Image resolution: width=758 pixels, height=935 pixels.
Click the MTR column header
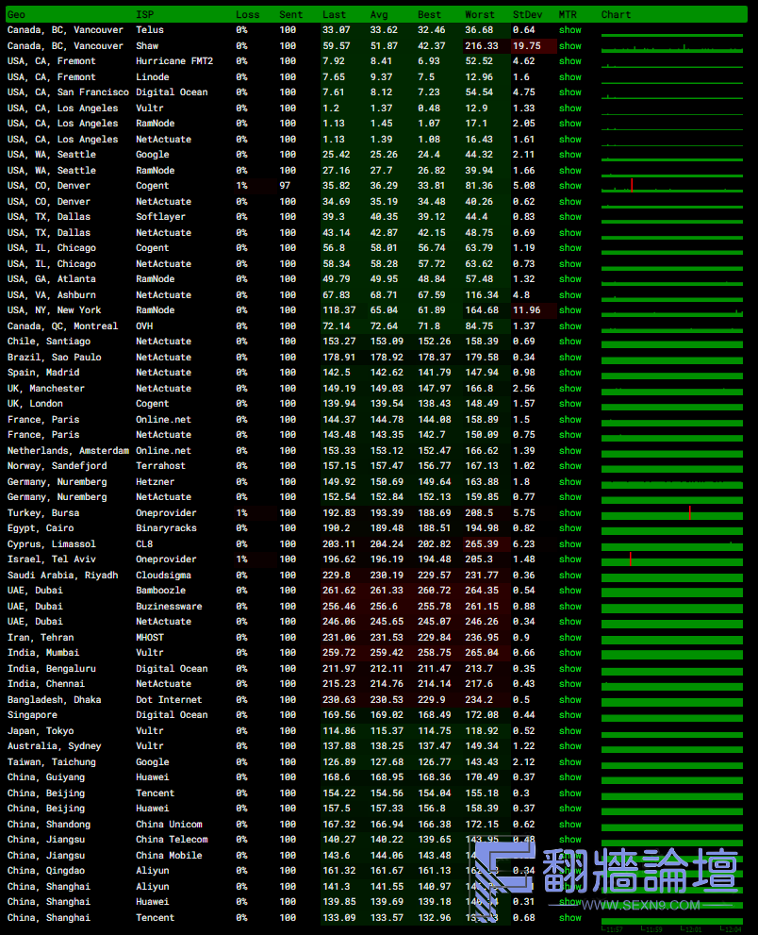tap(568, 14)
